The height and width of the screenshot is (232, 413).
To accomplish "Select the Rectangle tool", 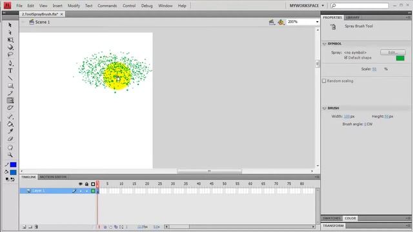I will coord(10,86).
